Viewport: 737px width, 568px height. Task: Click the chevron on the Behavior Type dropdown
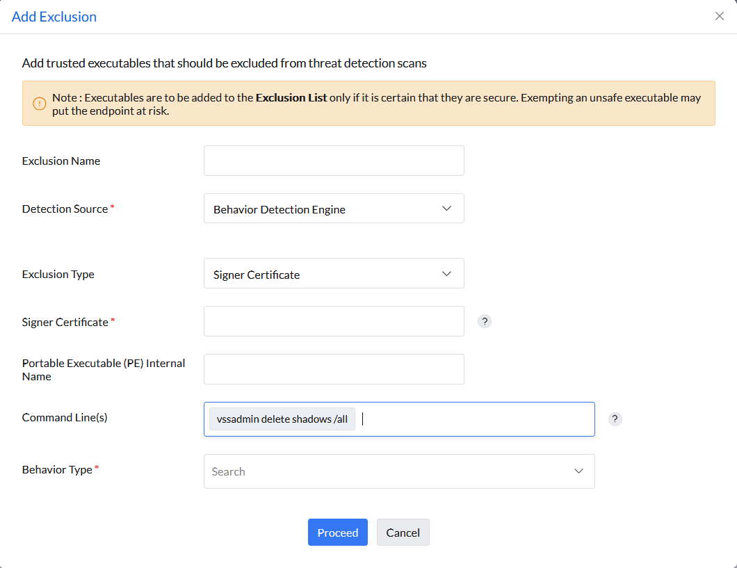[578, 471]
